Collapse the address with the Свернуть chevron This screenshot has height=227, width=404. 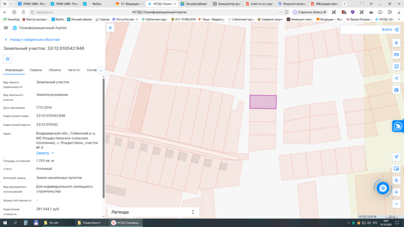click(53, 153)
